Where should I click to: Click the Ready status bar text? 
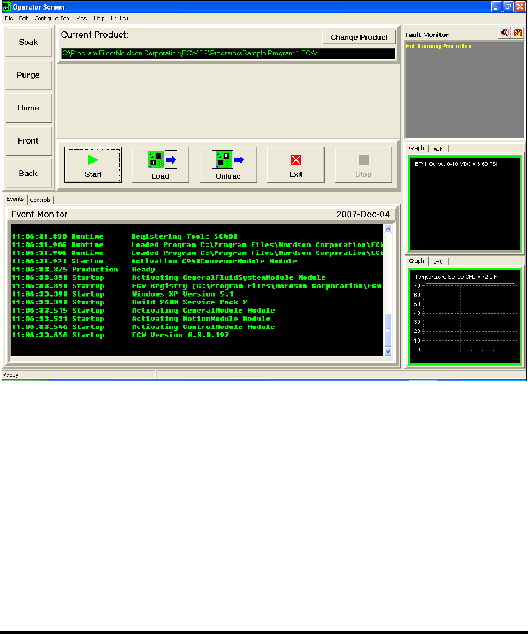[11, 375]
